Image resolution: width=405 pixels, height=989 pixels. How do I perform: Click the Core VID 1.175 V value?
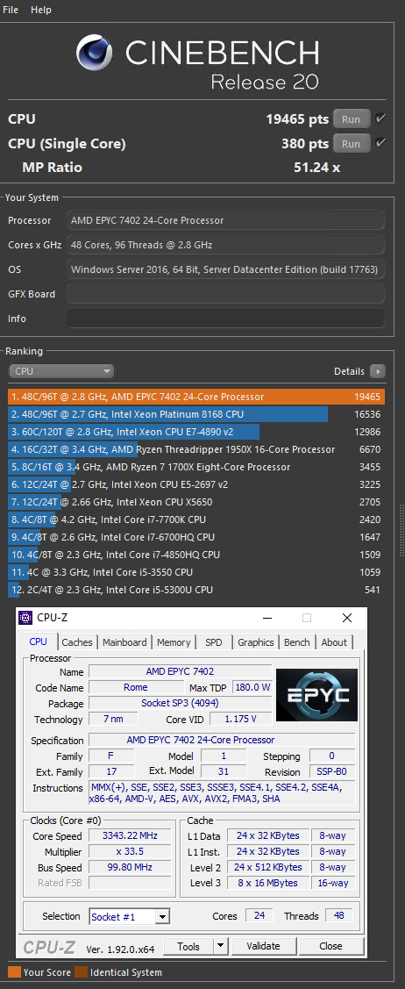[x=240, y=720]
